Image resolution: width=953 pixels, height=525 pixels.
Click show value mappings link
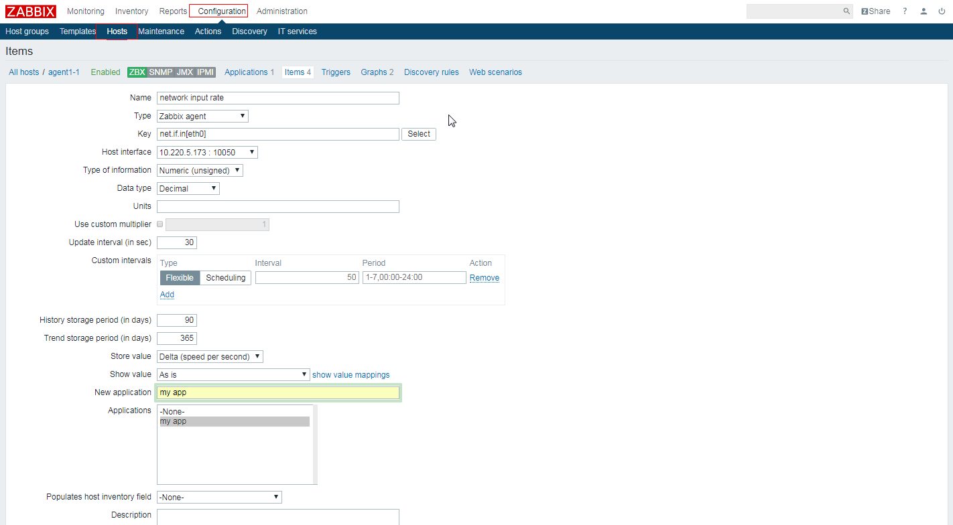351,375
